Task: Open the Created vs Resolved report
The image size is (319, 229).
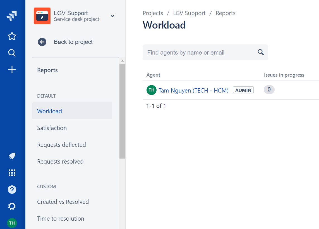Action: pyautogui.click(x=63, y=202)
